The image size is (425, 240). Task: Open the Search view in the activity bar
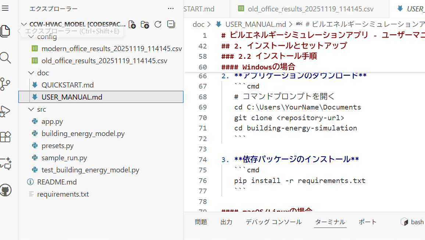5,58
